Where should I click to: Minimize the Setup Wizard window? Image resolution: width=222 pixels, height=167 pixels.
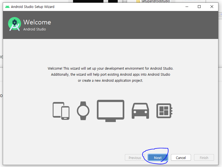tap(187, 7)
